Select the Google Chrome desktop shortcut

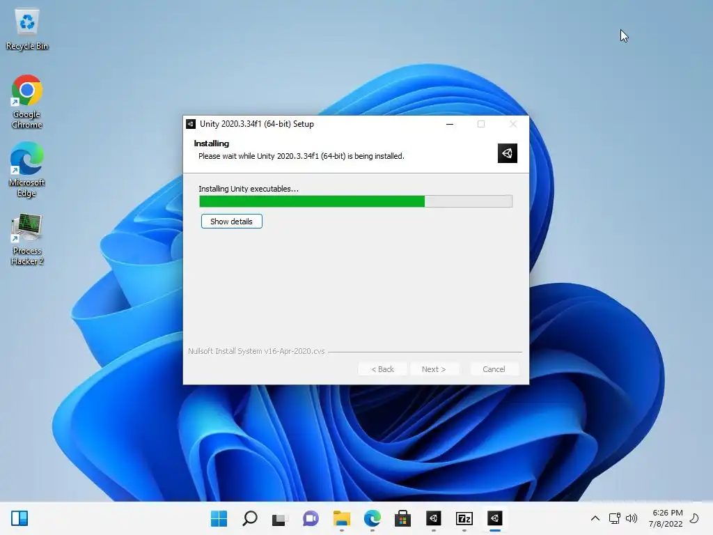point(27,102)
